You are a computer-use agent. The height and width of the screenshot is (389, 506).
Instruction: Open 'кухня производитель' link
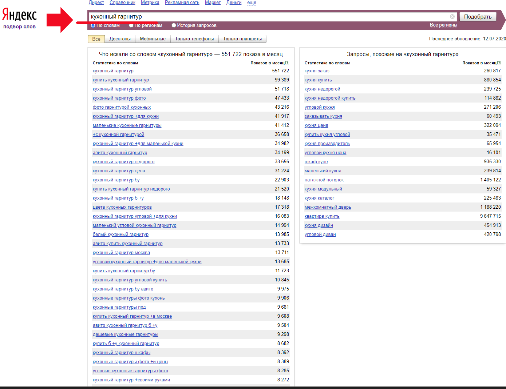point(327,144)
